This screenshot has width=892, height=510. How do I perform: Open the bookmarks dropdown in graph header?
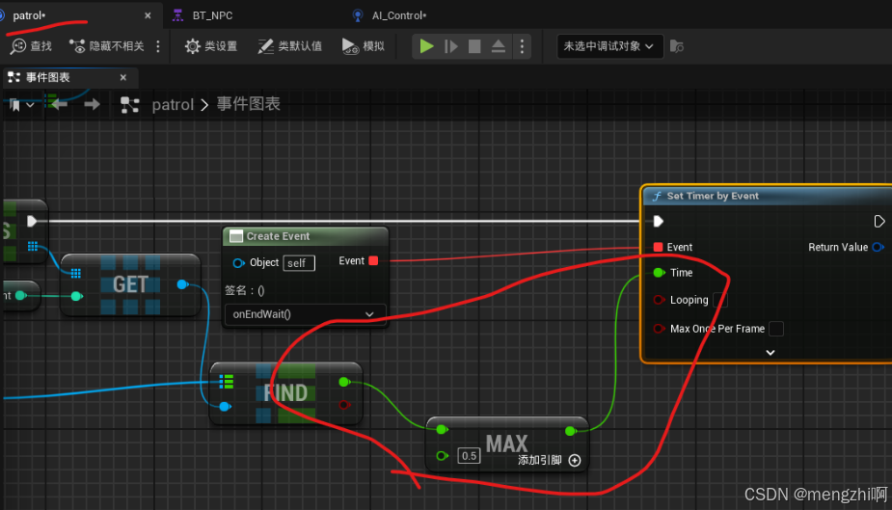[x=22, y=105]
